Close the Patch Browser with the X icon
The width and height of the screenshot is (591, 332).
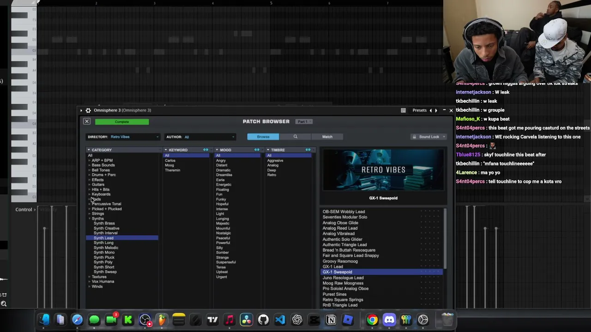click(87, 121)
